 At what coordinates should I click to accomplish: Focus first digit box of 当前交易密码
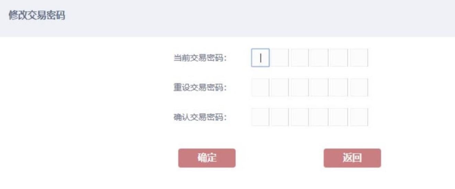(x=260, y=58)
